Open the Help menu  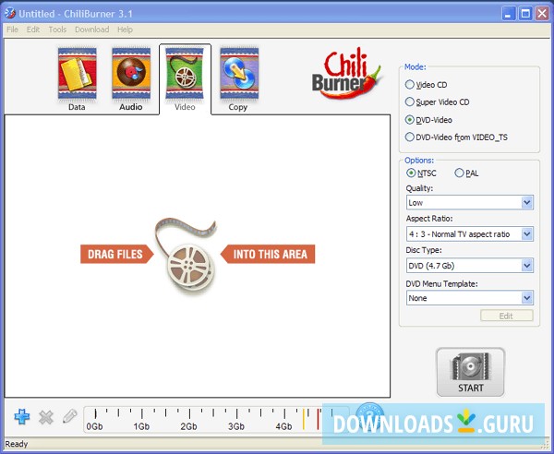point(125,30)
